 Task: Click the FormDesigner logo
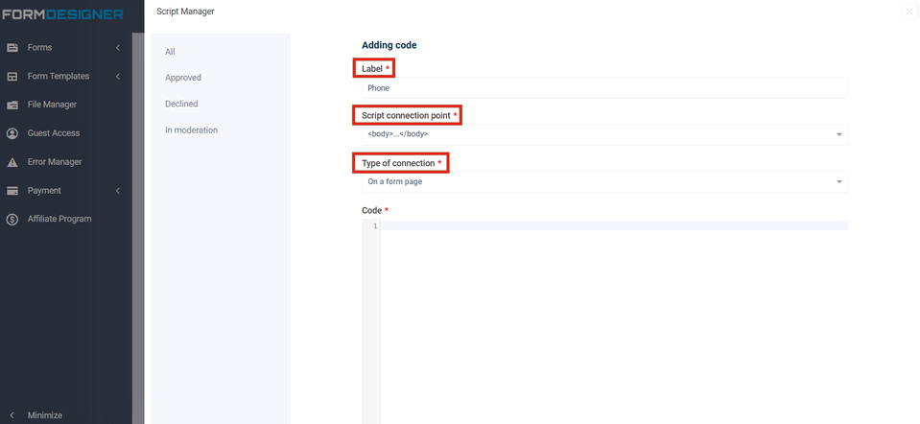[62, 14]
